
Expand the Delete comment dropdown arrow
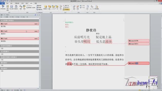pyautogui.click(x=50, y=10)
